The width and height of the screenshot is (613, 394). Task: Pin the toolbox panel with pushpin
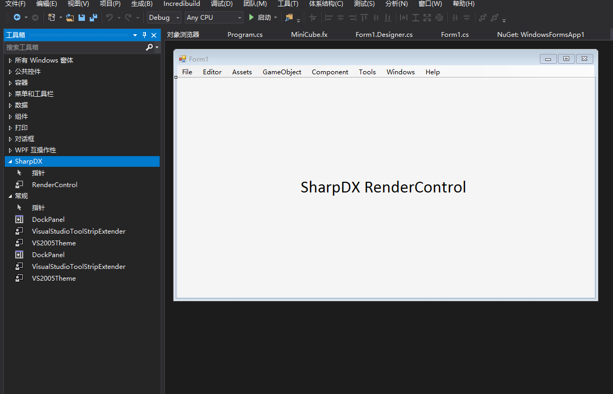pos(144,35)
